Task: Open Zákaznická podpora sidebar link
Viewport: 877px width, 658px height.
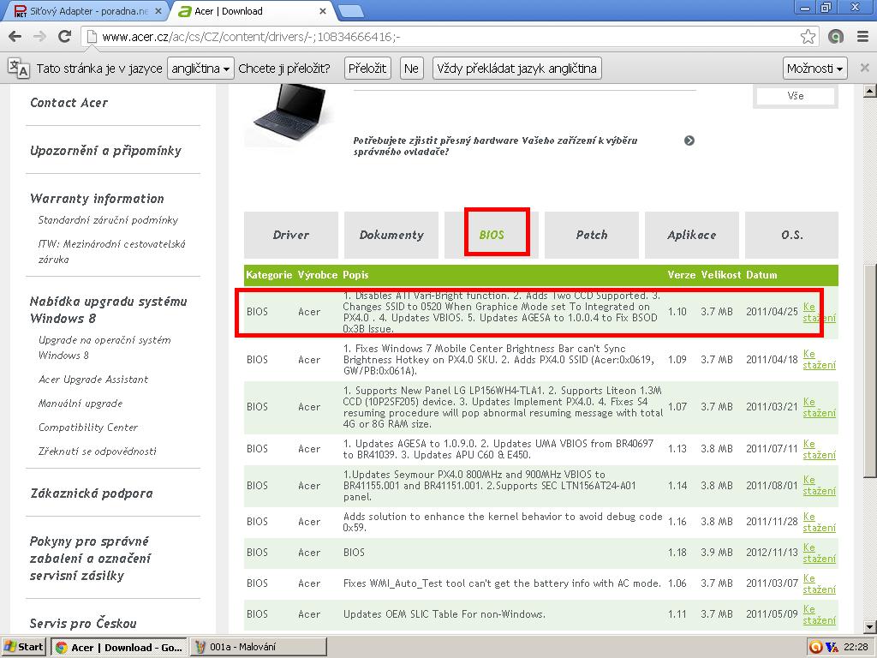Action: click(x=91, y=493)
